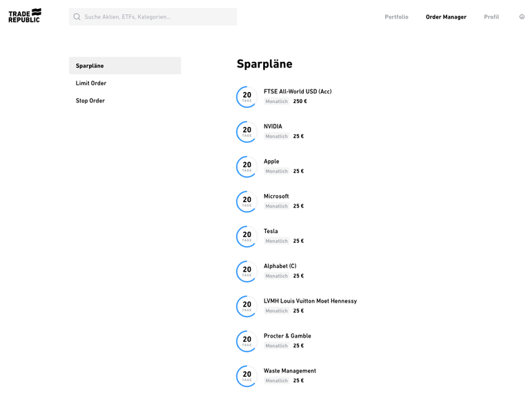The height and width of the screenshot is (396, 529).
Task: Open the LVMH Louis Vuitton Moet Hennessy plan
Action: (x=310, y=301)
